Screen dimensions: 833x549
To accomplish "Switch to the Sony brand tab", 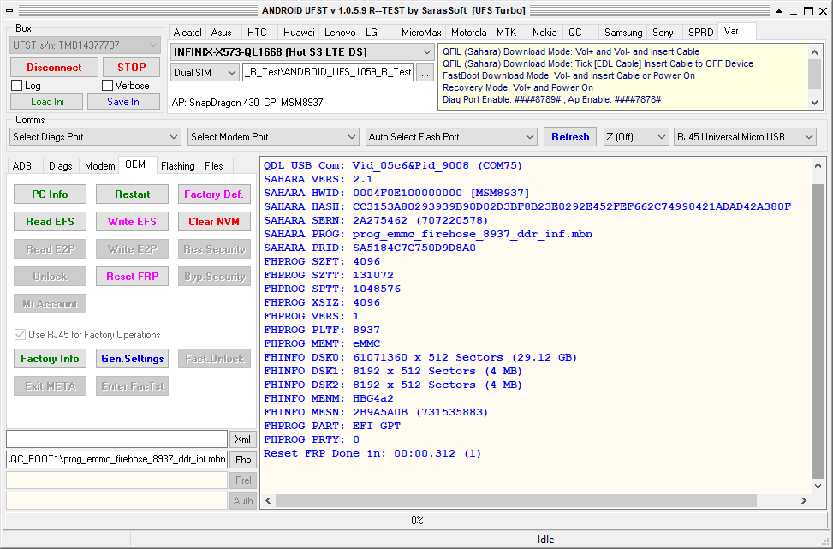I will point(663,33).
